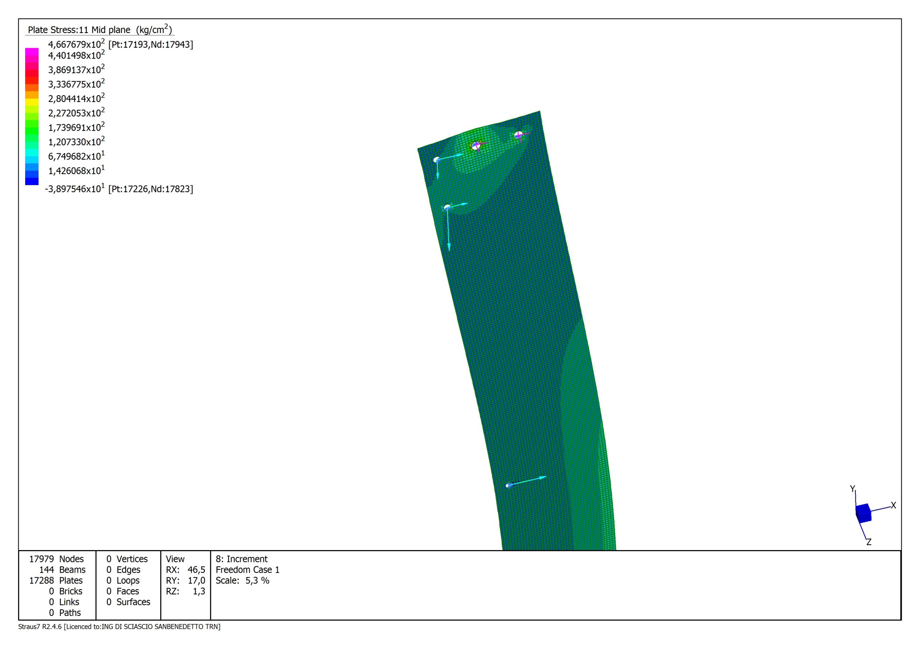Click the 6,749682x10¹ legend value
The image size is (920, 650).
[77, 156]
